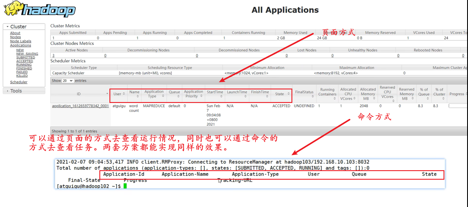Click the terminal prompt atguigu@hadoop102
Viewport: 468px width, 207px height.
(x=89, y=186)
